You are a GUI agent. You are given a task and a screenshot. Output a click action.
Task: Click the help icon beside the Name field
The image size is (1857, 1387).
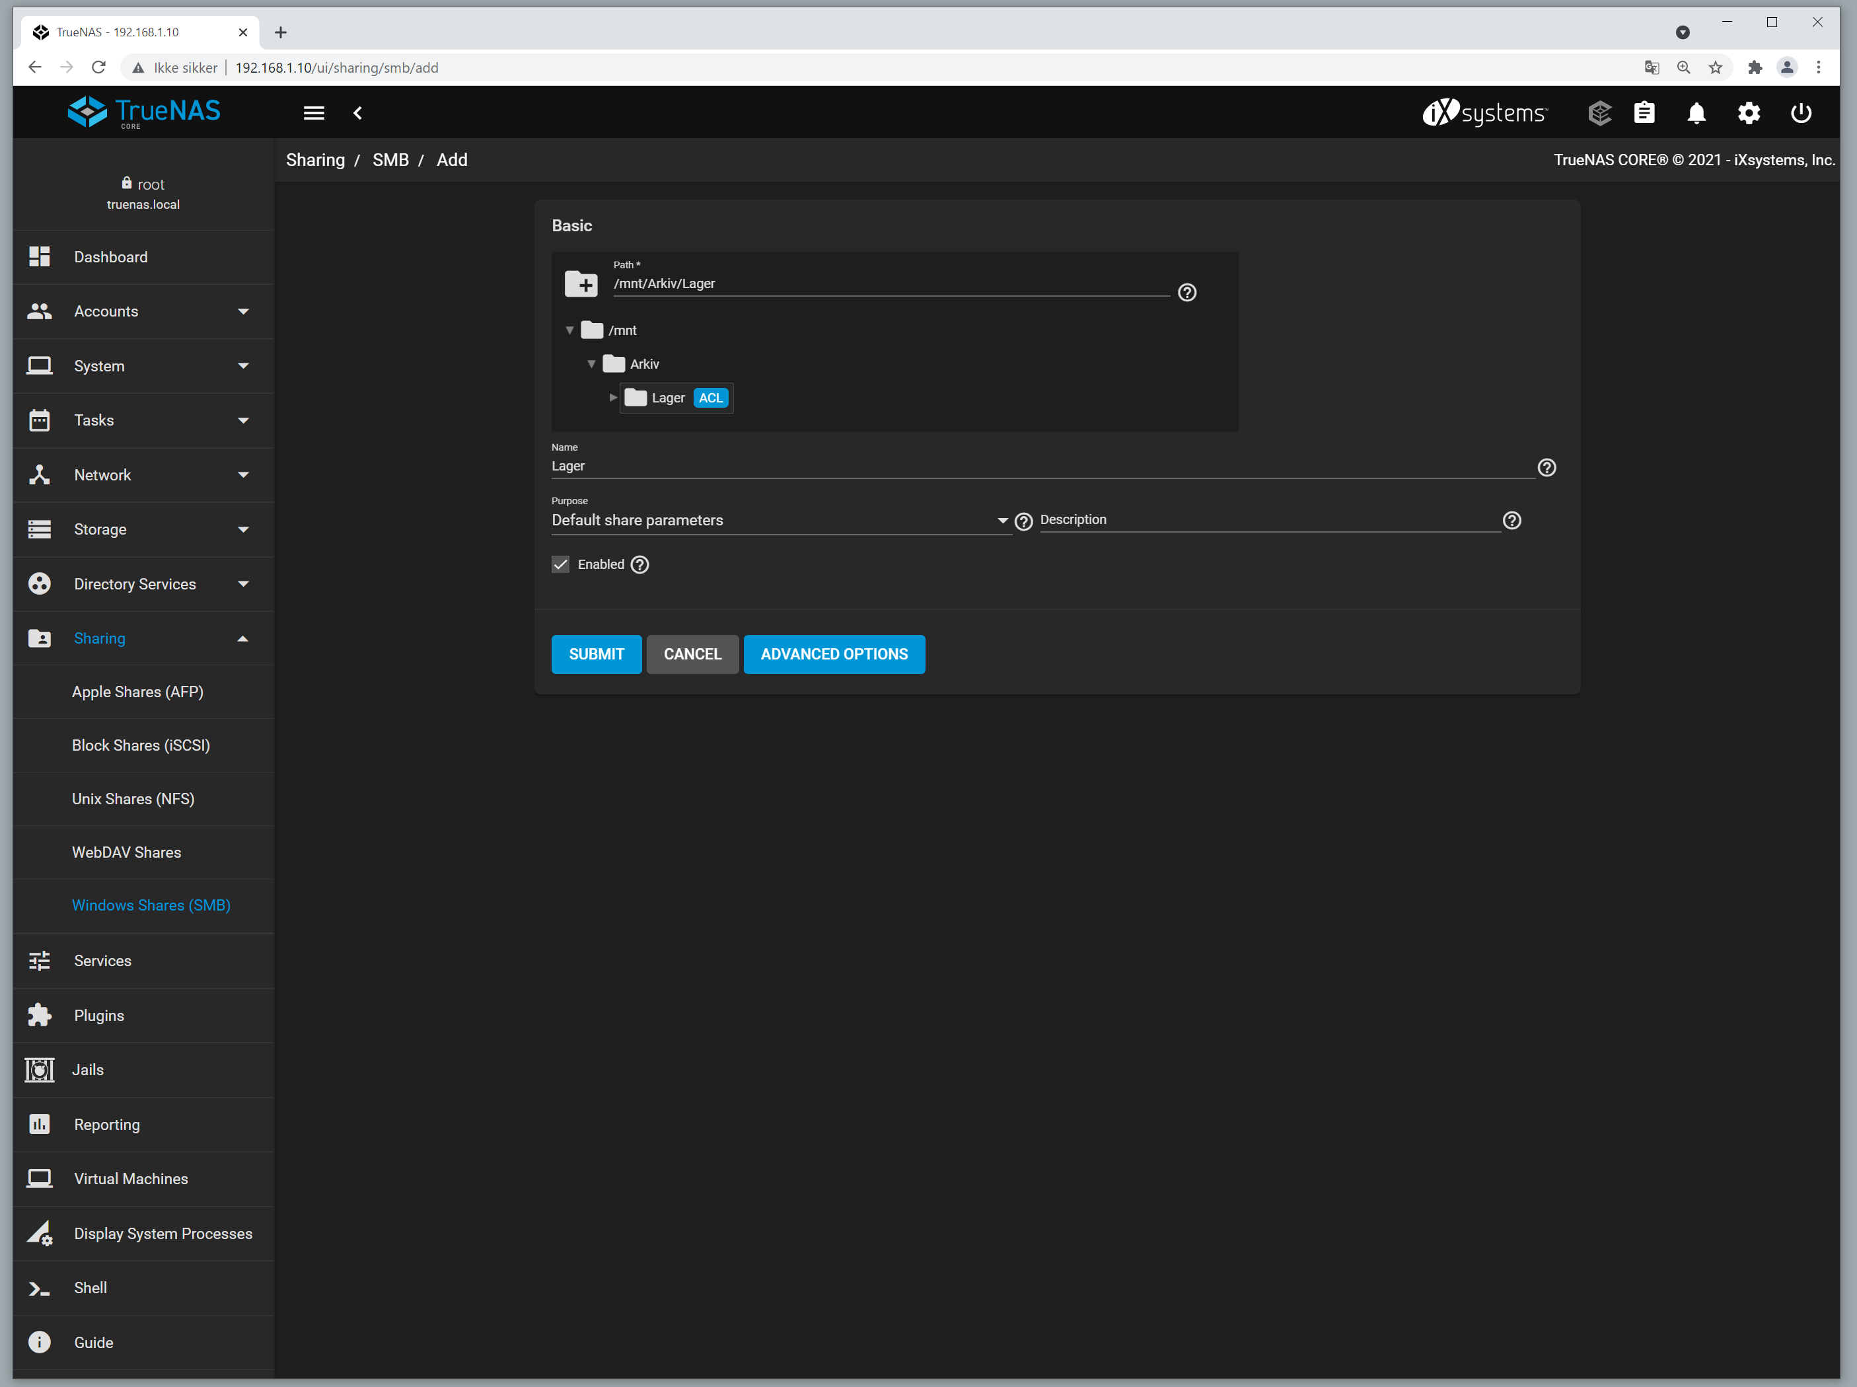(1547, 468)
